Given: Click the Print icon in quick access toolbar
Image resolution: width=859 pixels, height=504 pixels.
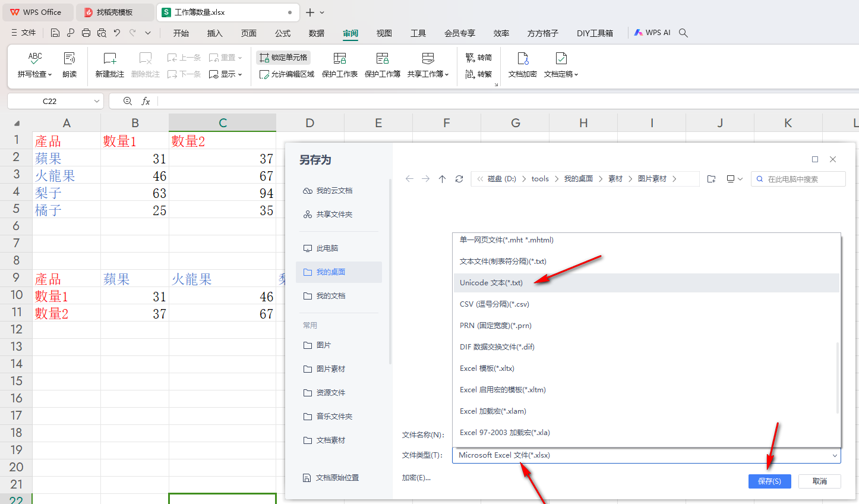Looking at the screenshot, I should point(86,33).
